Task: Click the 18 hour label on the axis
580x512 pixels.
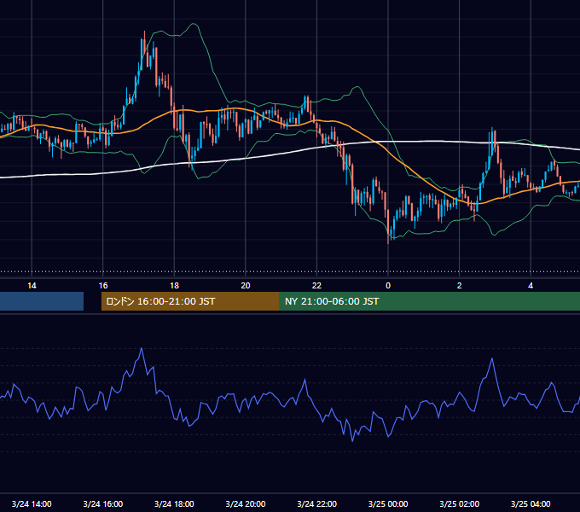Action: pos(174,286)
